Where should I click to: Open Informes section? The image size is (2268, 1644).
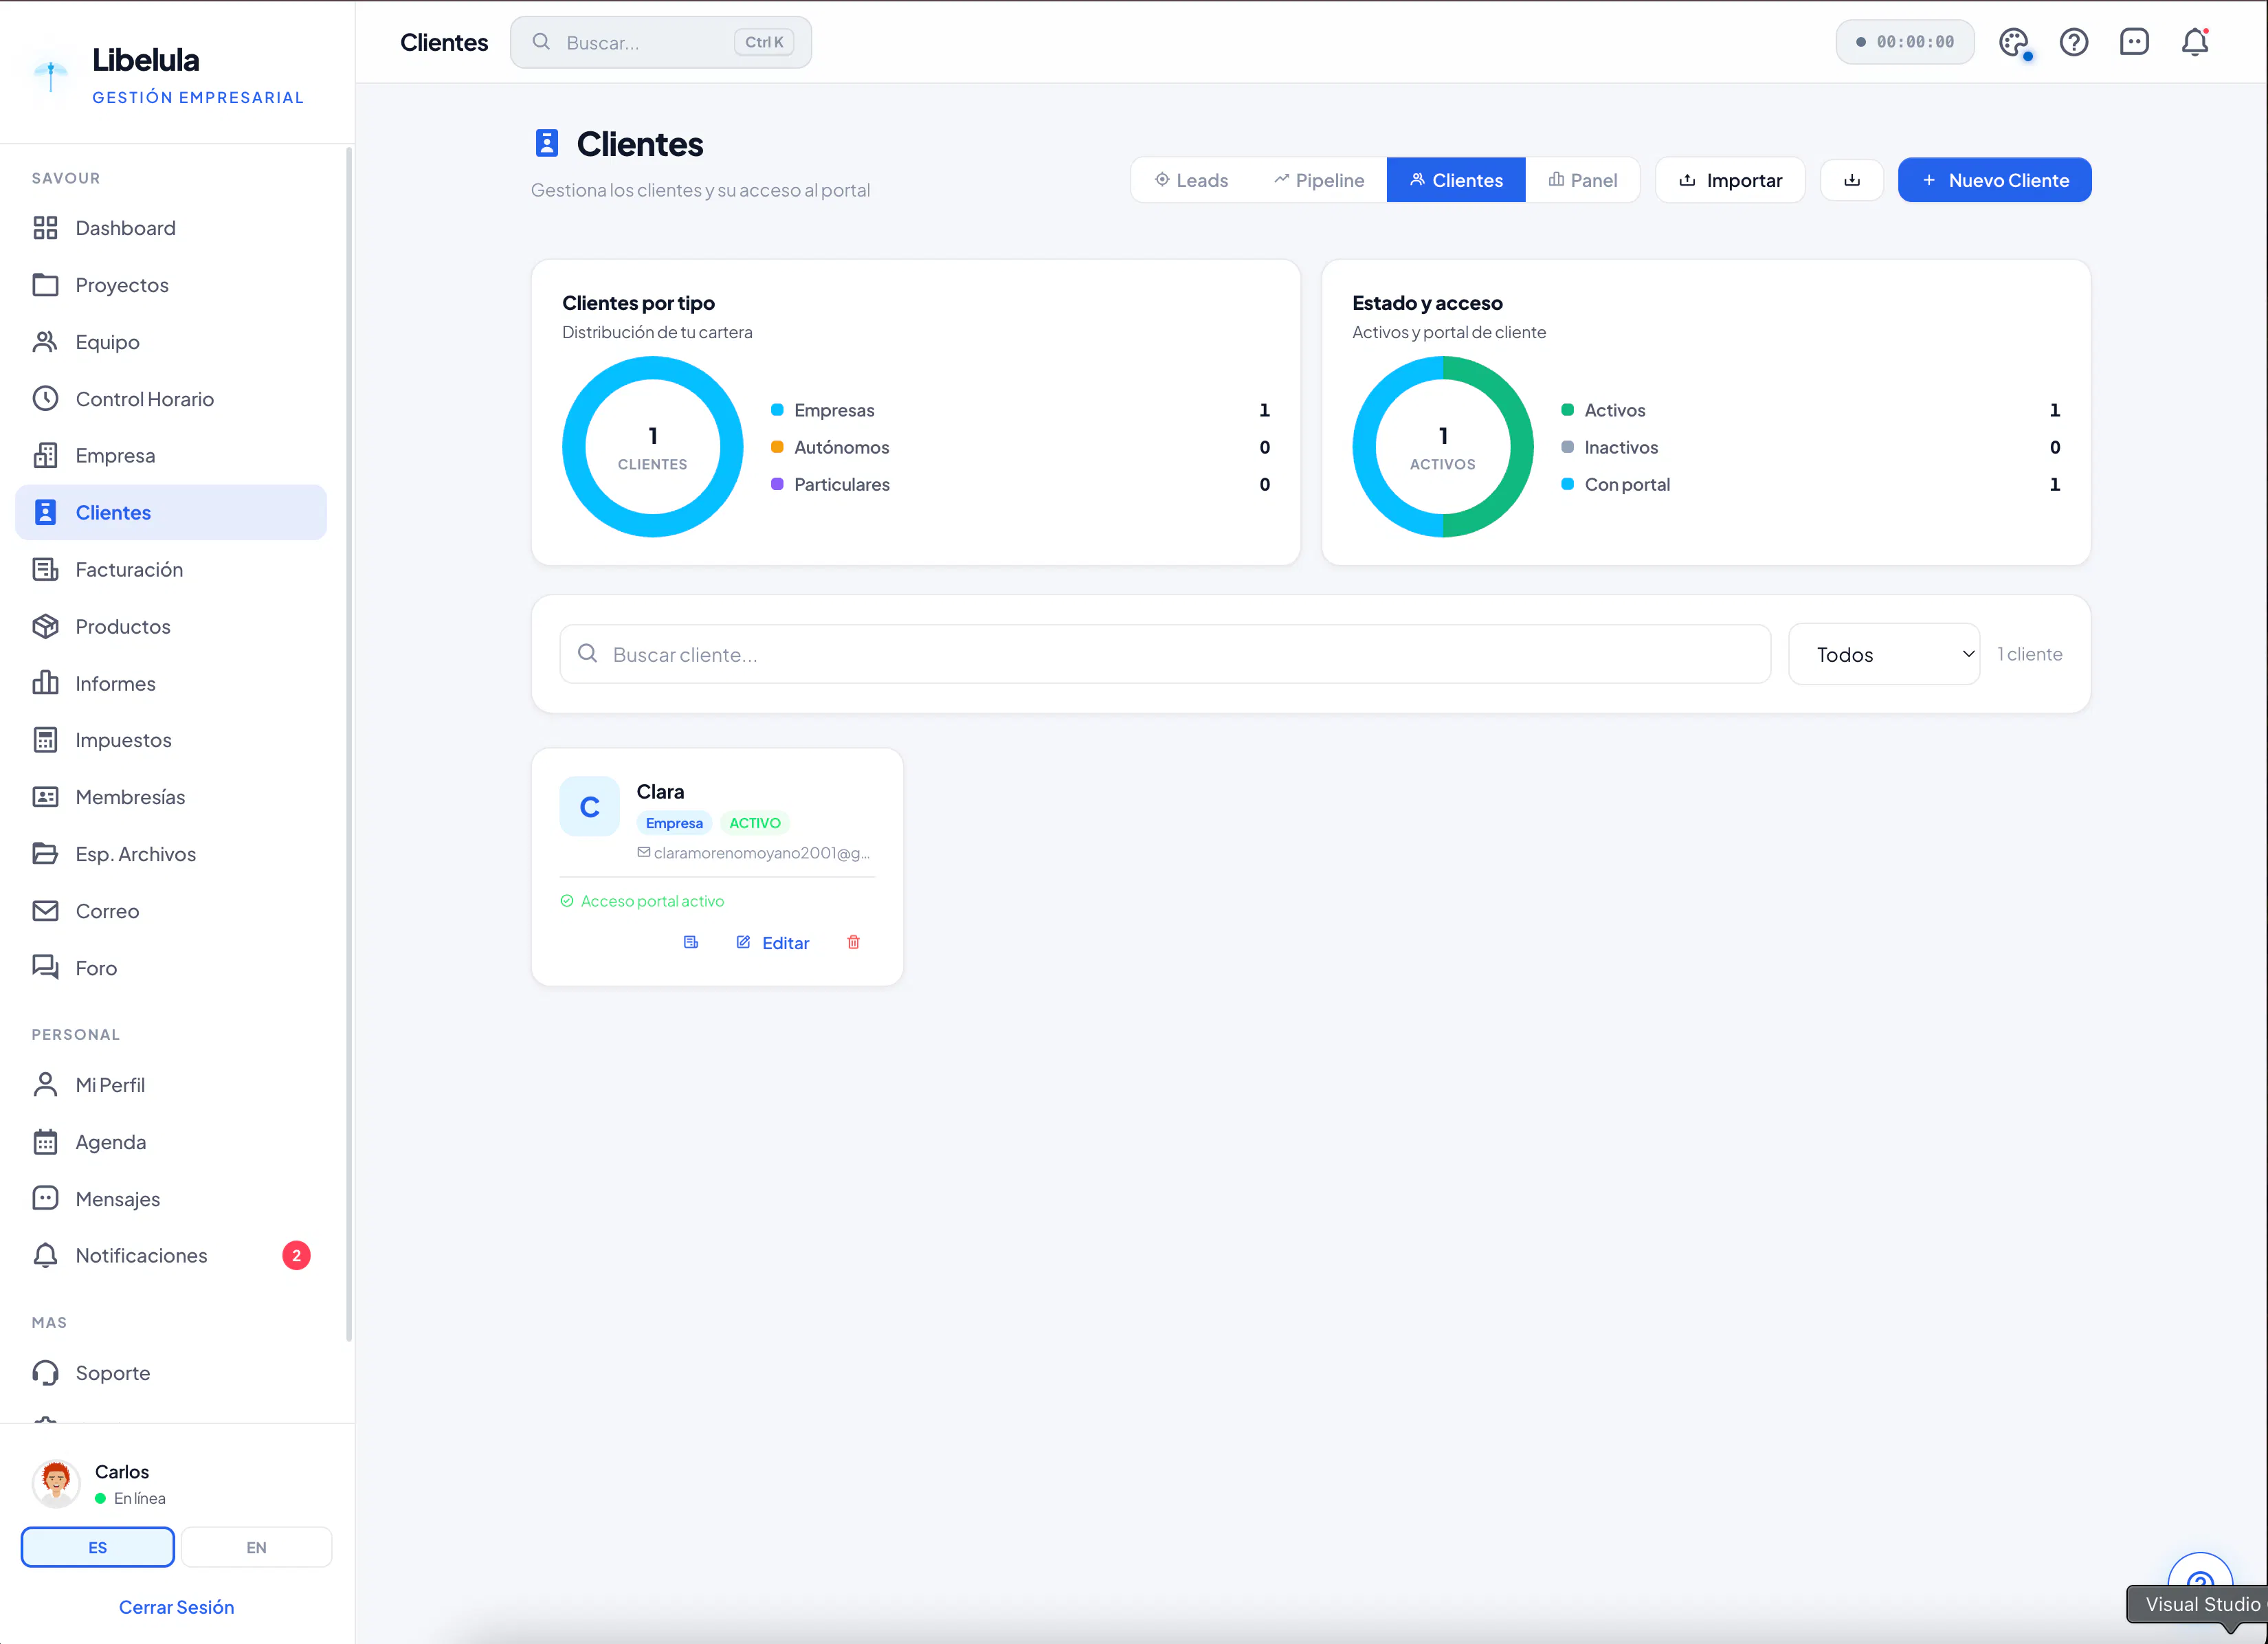tap(171, 683)
